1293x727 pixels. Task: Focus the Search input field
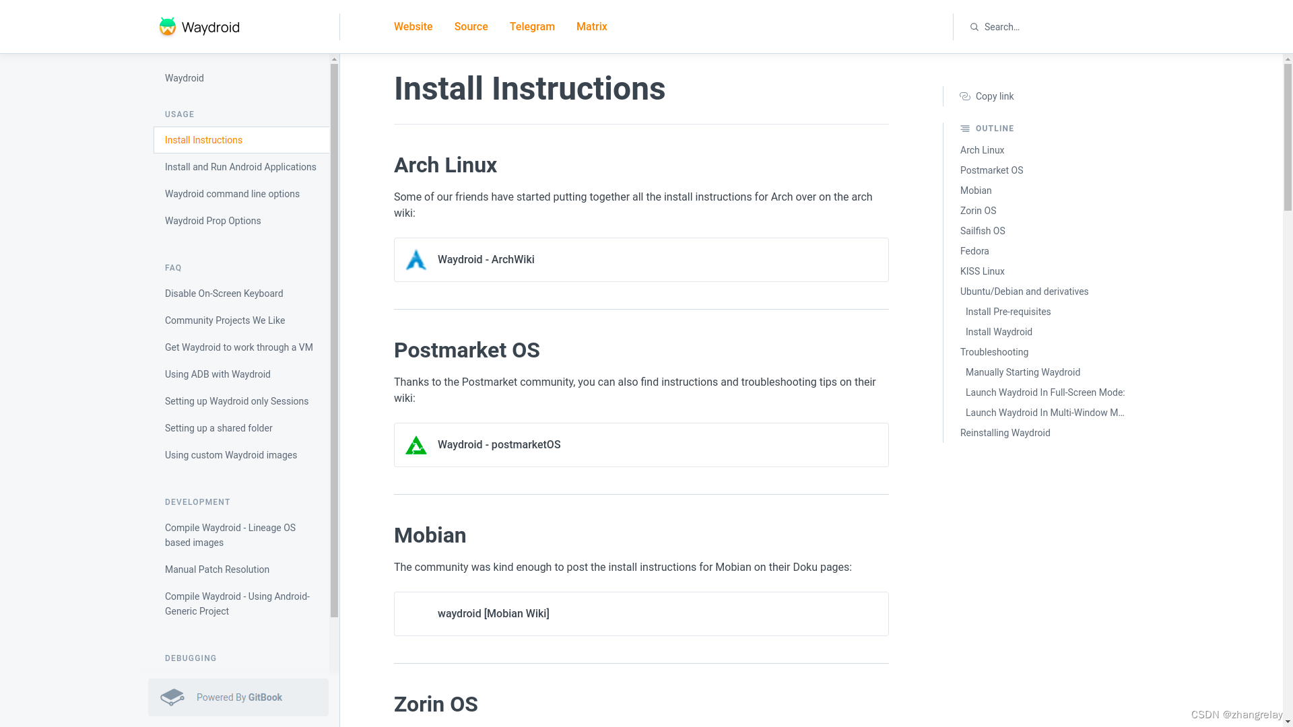point(1051,27)
